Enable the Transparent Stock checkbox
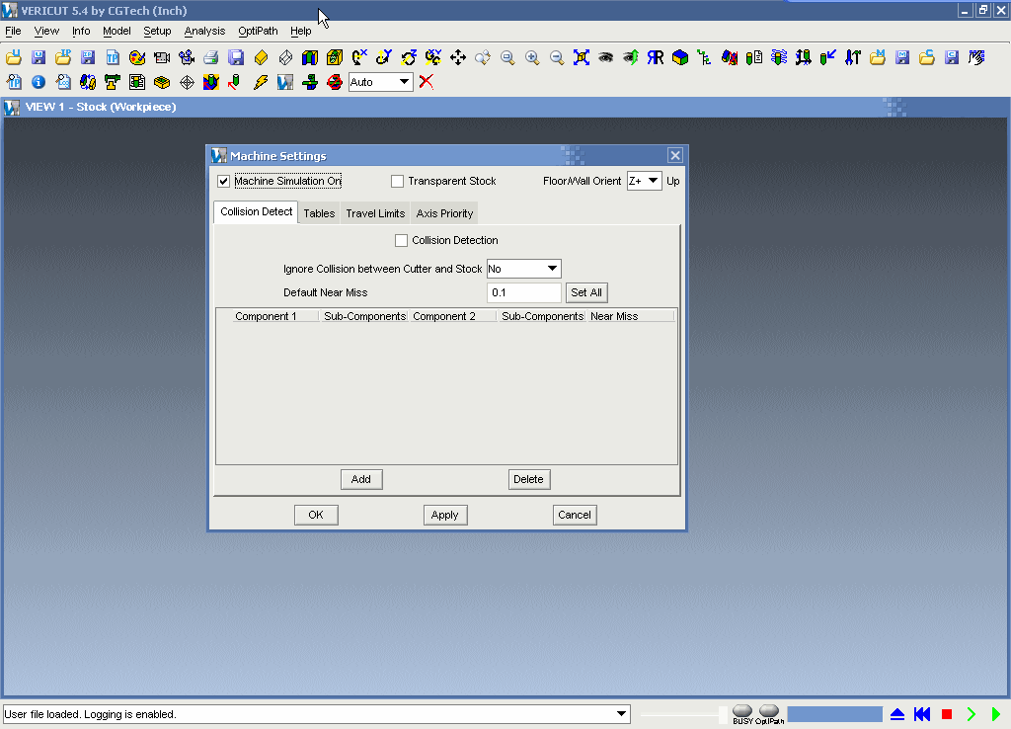Screen dimensions: 1011x729 point(397,182)
